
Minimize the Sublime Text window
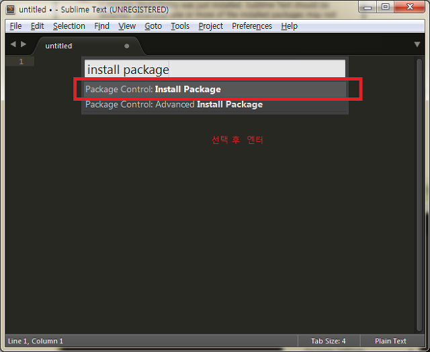pyautogui.click(x=368, y=7)
